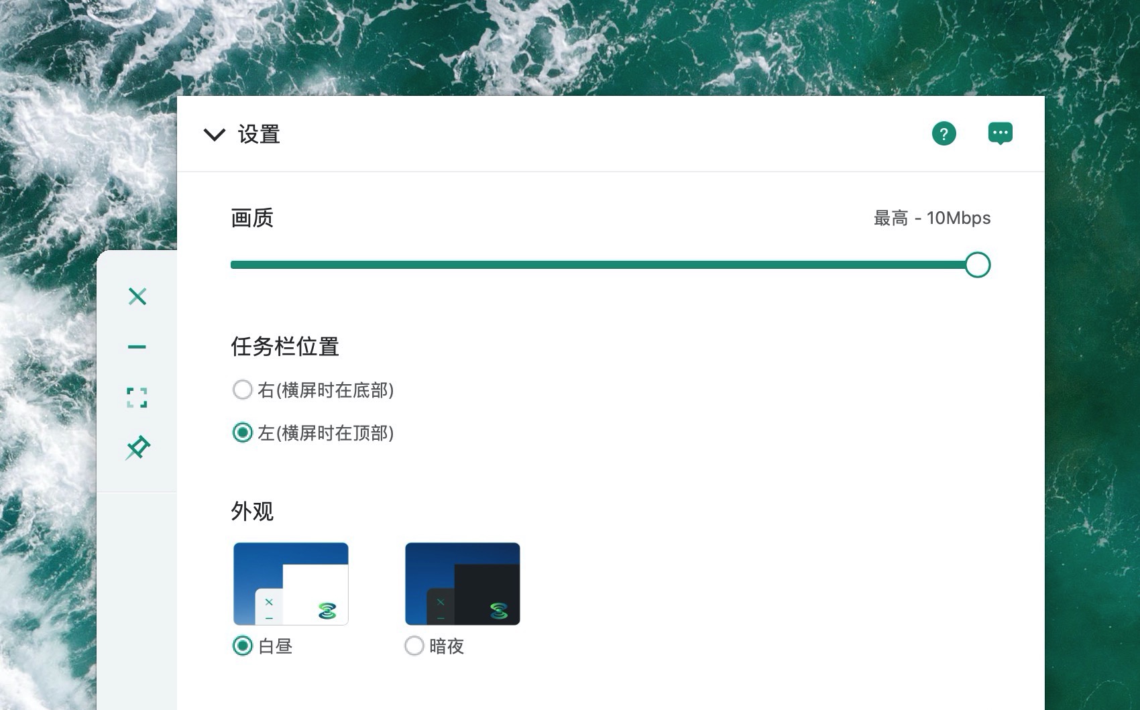Click the 设置 header title

click(x=259, y=134)
